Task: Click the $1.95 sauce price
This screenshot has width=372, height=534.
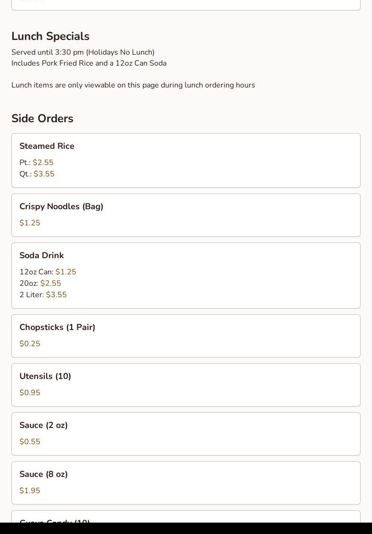Action: pos(30,491)
